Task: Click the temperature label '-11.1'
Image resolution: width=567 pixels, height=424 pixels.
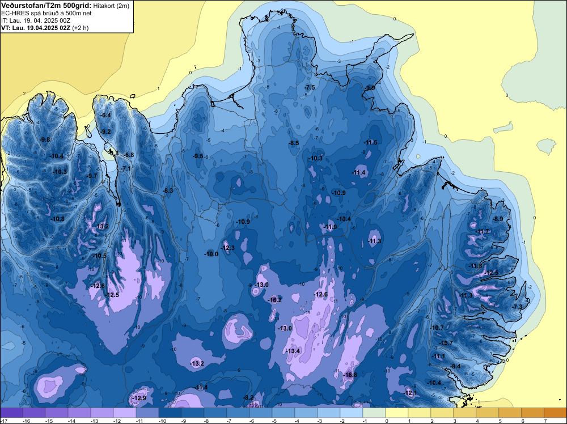Action: tap(438, 356)
